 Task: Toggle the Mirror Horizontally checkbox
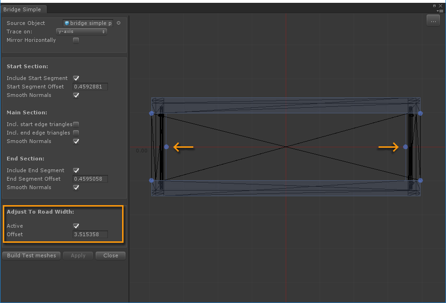pos(76,40)
